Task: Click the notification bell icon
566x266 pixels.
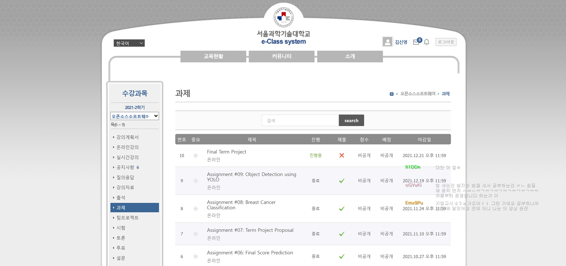Action: [427, 42]
